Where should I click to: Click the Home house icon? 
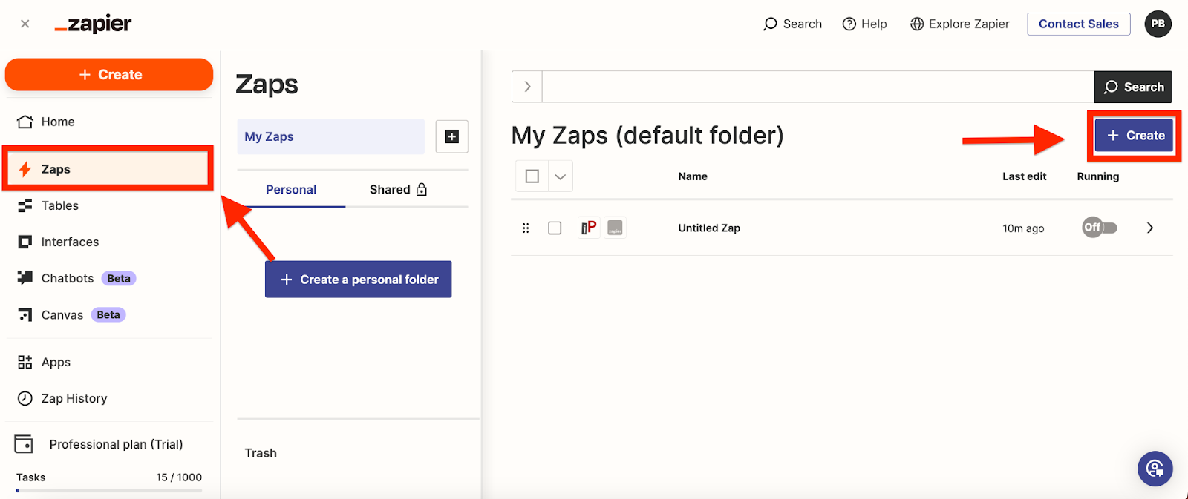25,122
